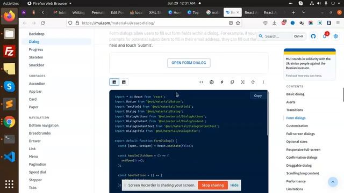Launch FileZilla from the dock
344x193 pixels.
(x=9, y=51)
